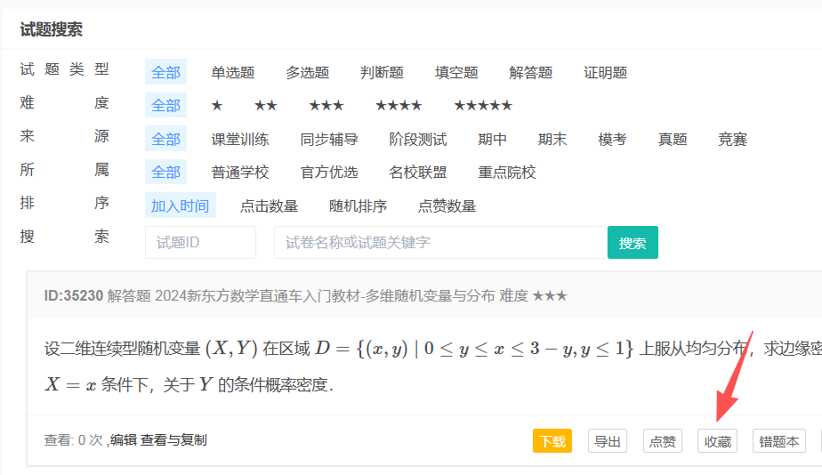Pick four-star difficulty filter
Image resolution: width=822 pixels, height=475 pixels.
pyautogui.click(x=398, y=106)
